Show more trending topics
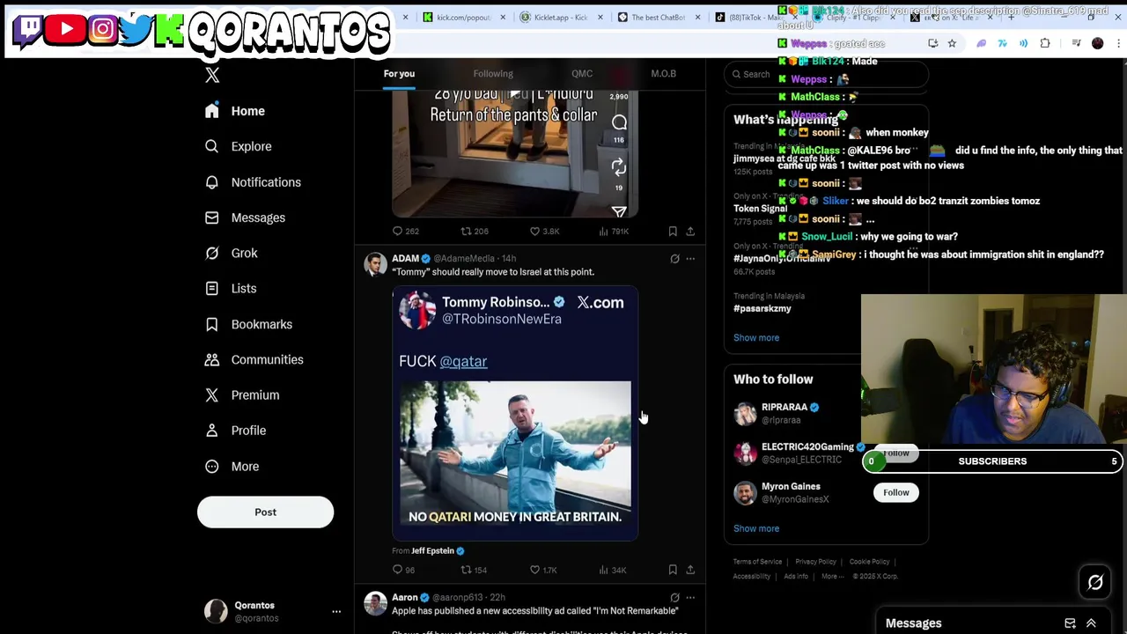The width and height of the screenshot is (1127, 634). (x=756, y=338)
